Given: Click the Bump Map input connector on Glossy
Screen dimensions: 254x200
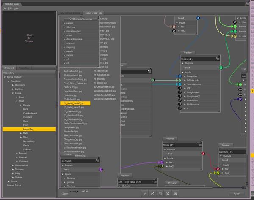Looking at the screenshot, I should click(179, 76).
